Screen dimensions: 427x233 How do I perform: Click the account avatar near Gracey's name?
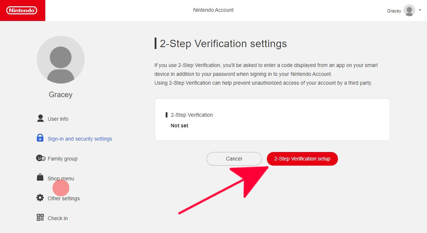(x=409, y=11)
